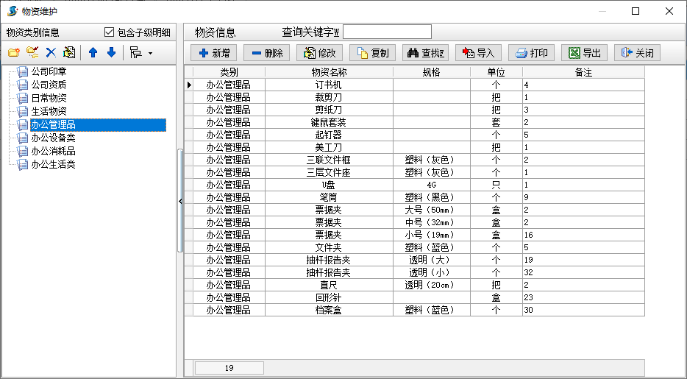Import data using the 导入 button
Image resolution: width=687 pixels, height=379 pixels.
478,53
